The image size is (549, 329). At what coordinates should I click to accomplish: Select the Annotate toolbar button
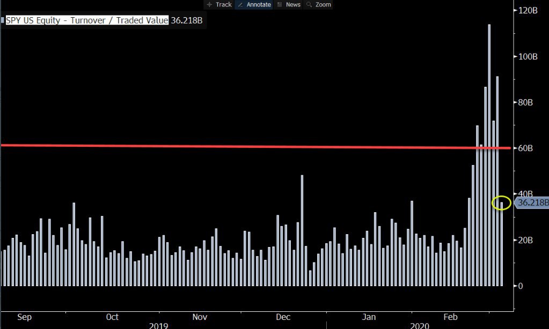coord(254,4)
